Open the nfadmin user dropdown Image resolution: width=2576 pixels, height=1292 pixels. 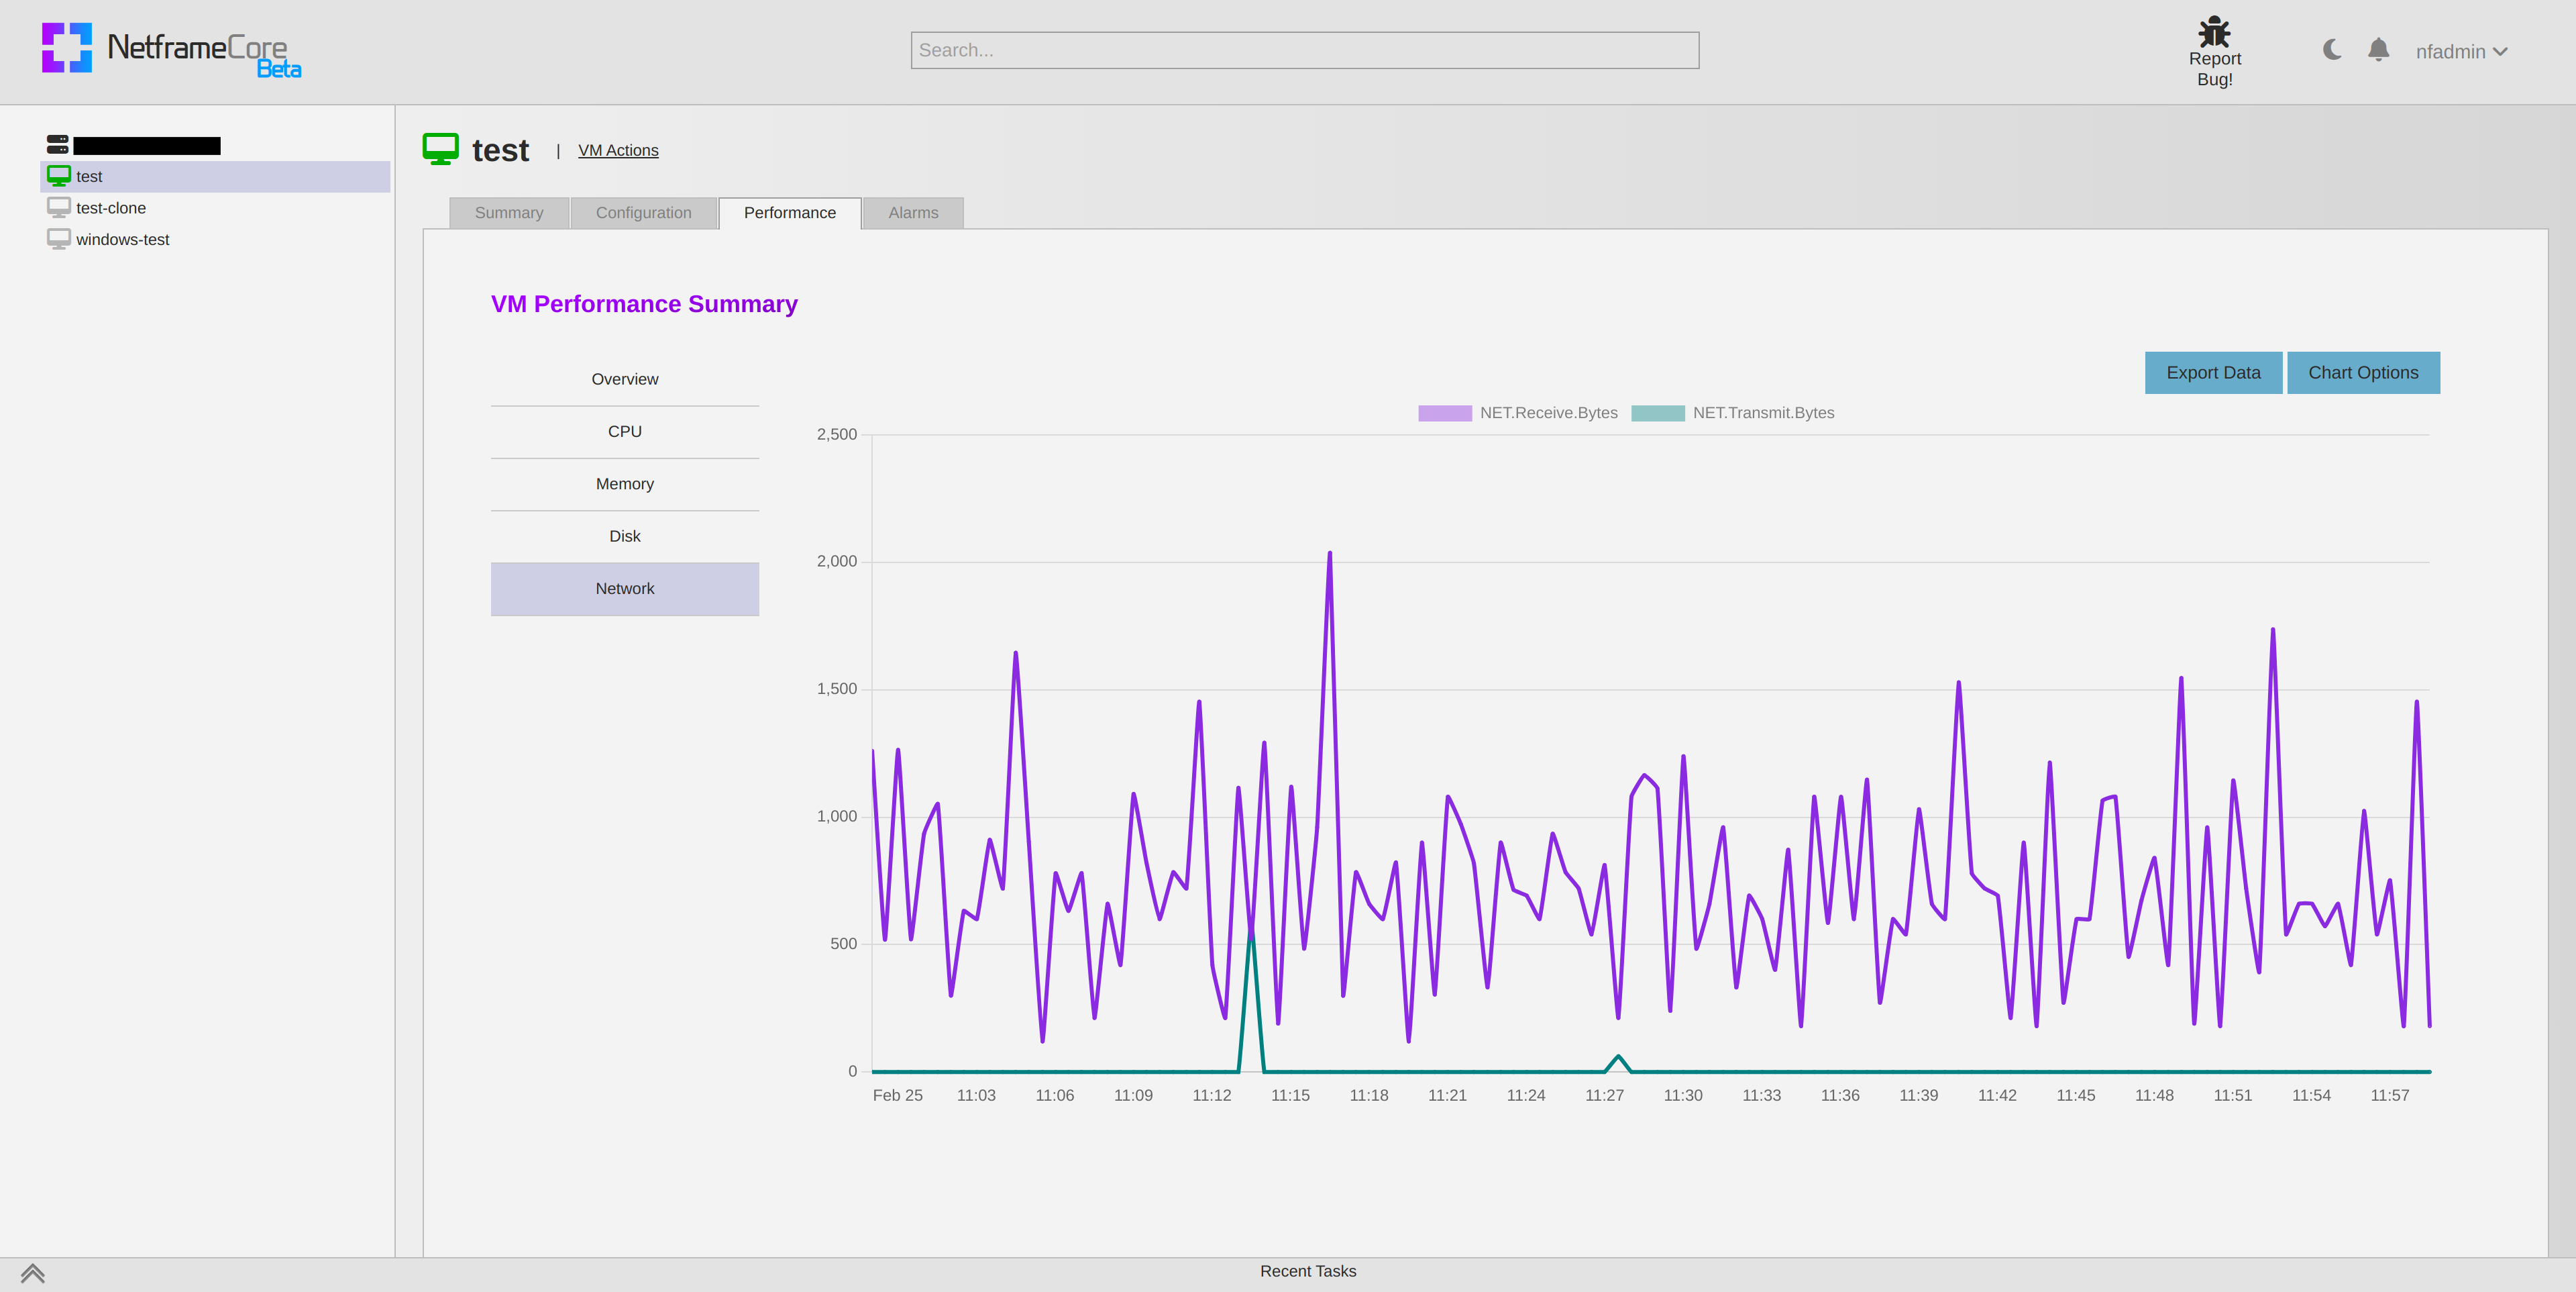(2461, 52)
